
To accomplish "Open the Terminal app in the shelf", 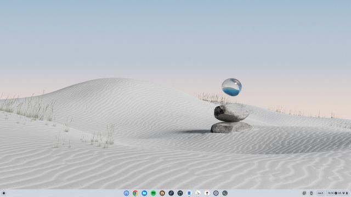I will [225, 193].
